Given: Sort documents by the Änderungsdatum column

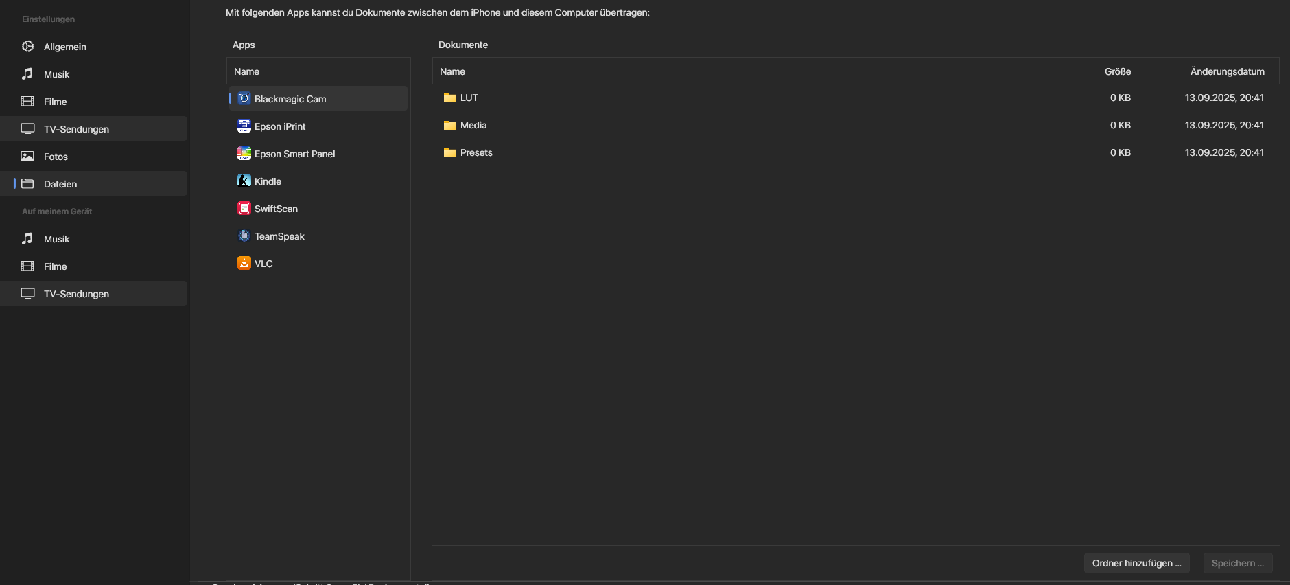Looking at the screenshot, I should point(1228,71).
